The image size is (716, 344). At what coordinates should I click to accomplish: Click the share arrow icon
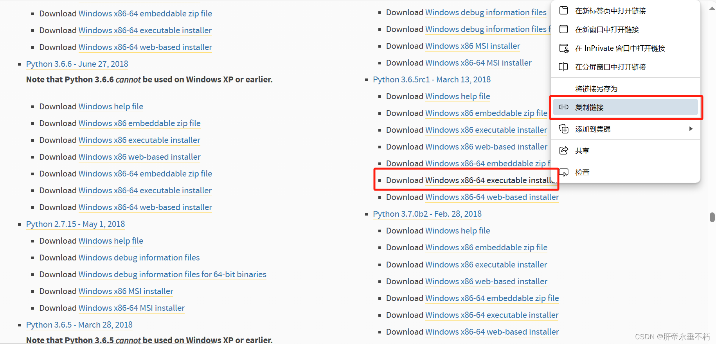tap(563, 151)
